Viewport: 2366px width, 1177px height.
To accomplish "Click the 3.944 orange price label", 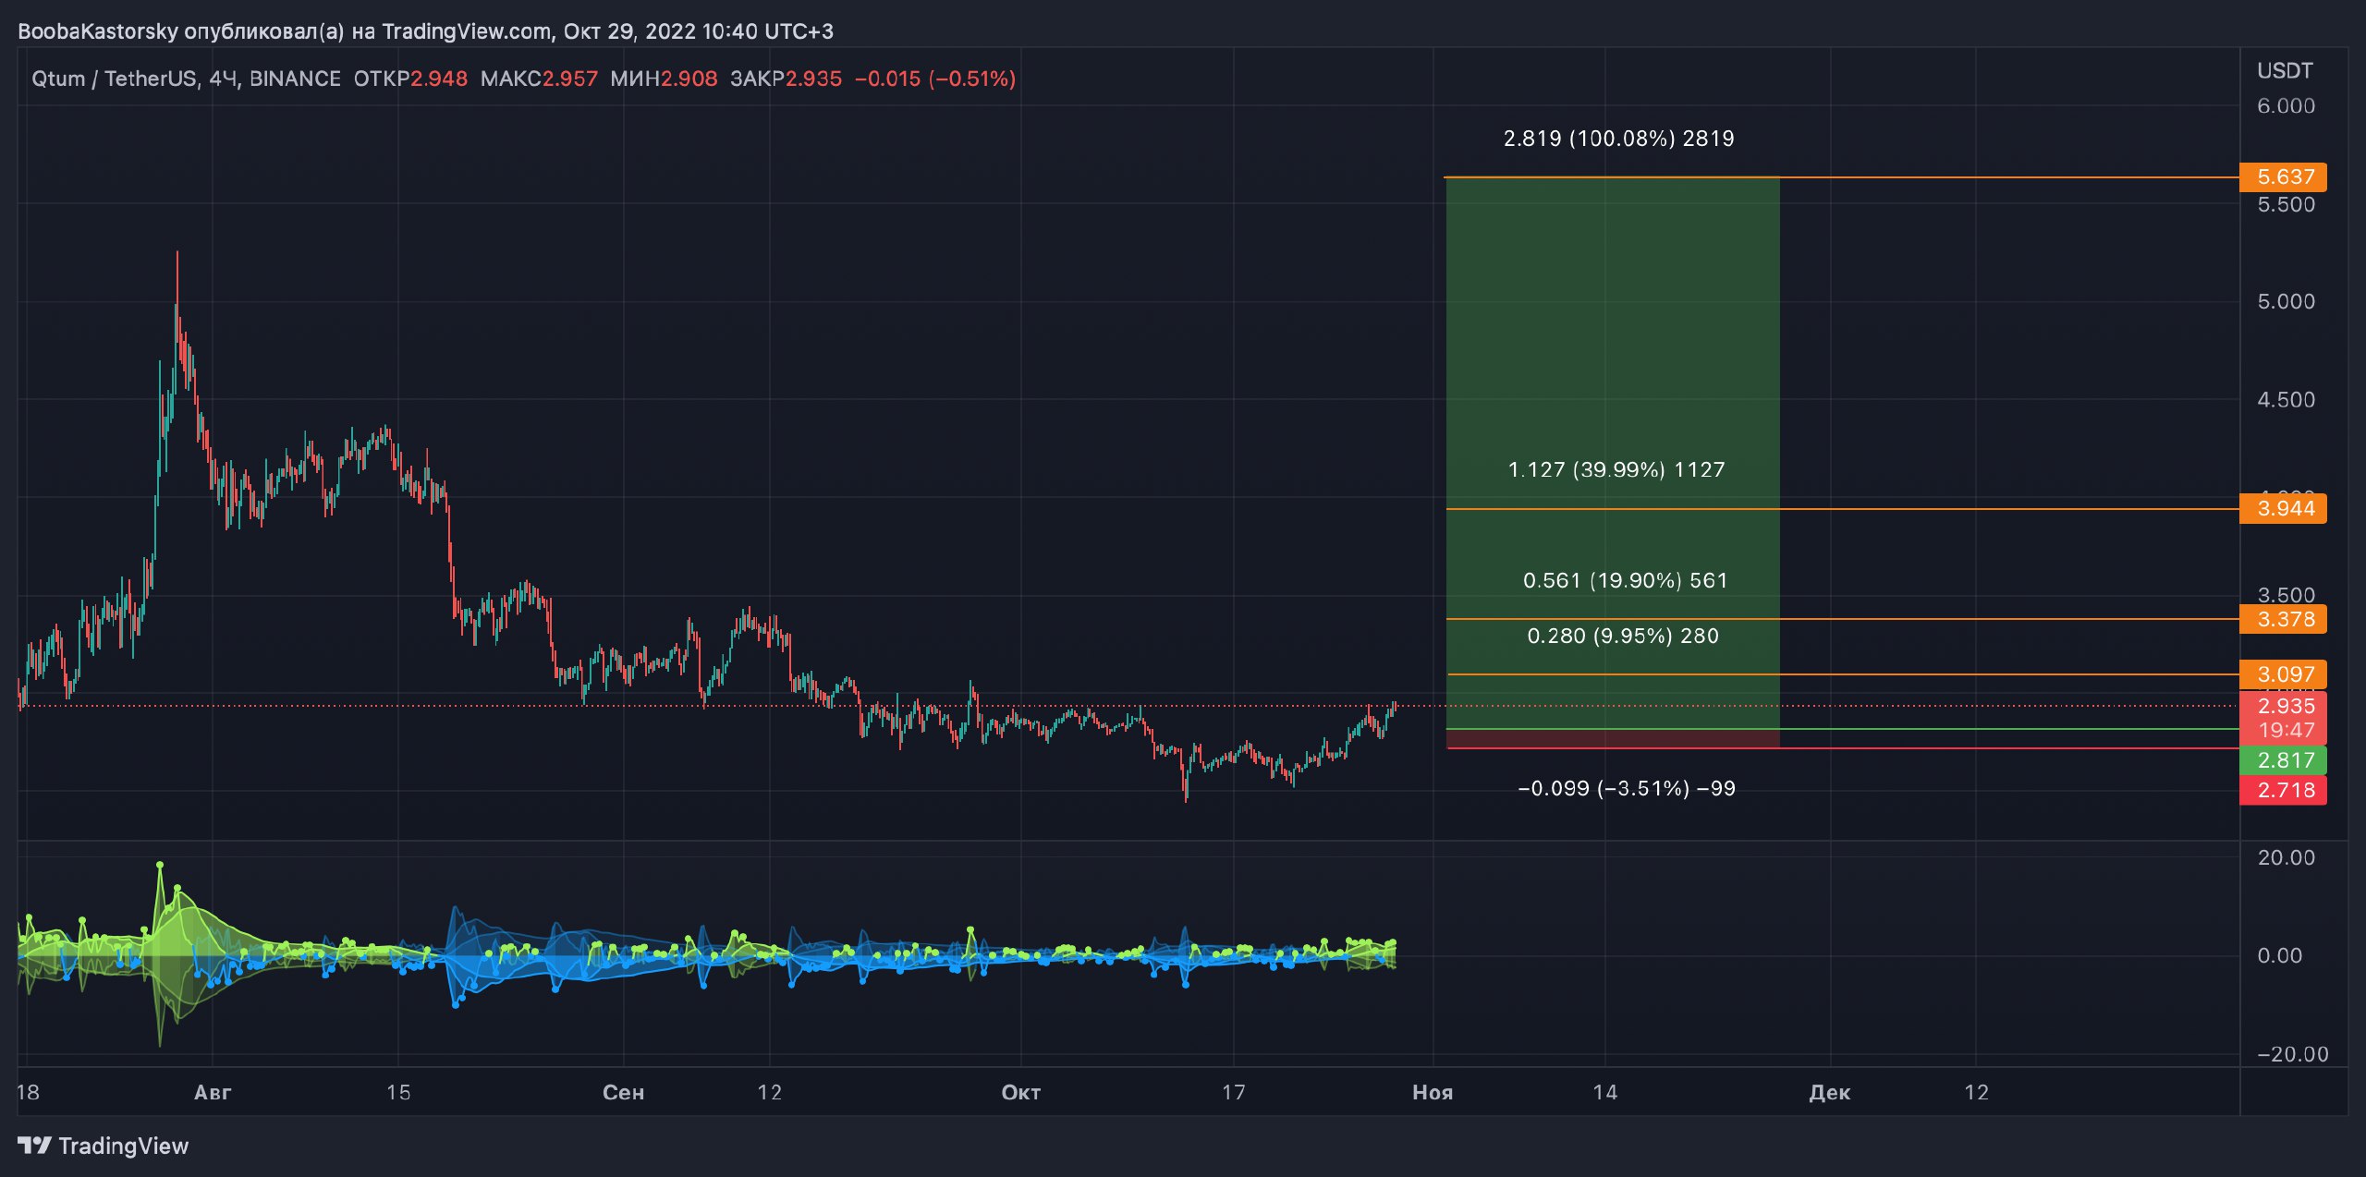I will click(x=2283, y=508).
